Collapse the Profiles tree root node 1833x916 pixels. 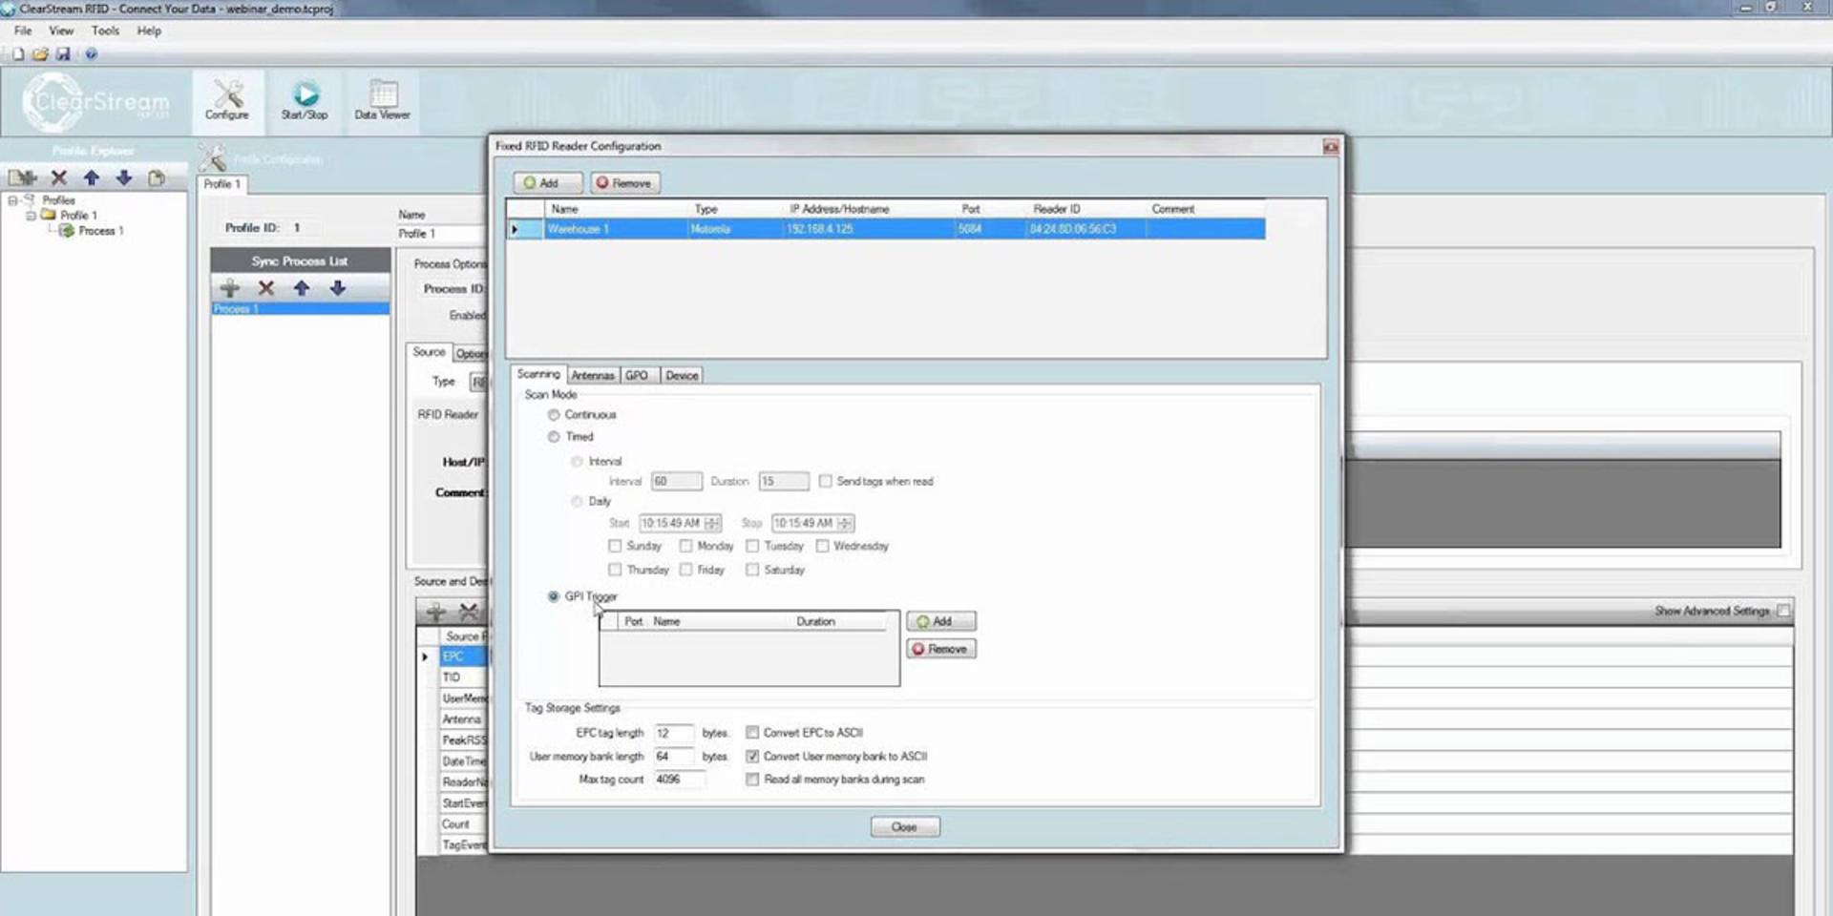(12, 200)
